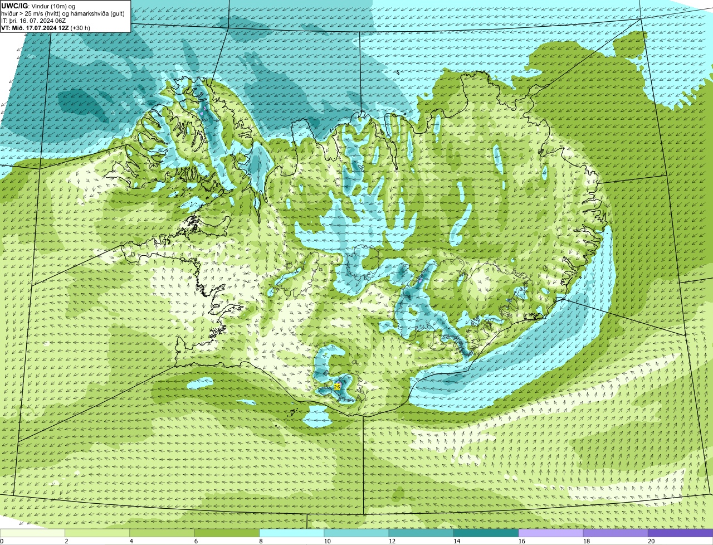Click the '2' label on the color scale
The image size is (713, 545).
(x=65, y=541)
